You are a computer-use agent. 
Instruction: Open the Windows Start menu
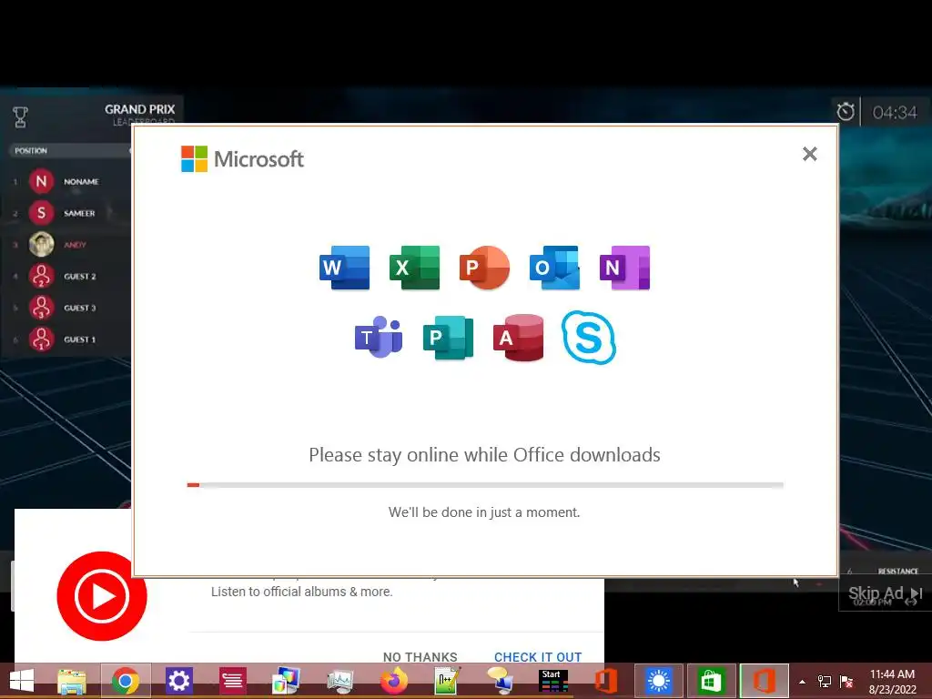click(x=22, y=681)
